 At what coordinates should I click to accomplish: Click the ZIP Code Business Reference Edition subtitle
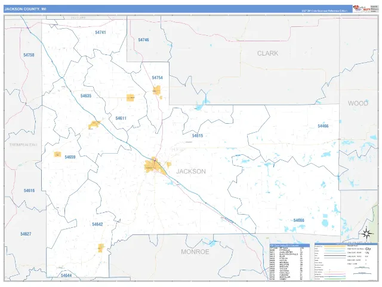point(325,11)
